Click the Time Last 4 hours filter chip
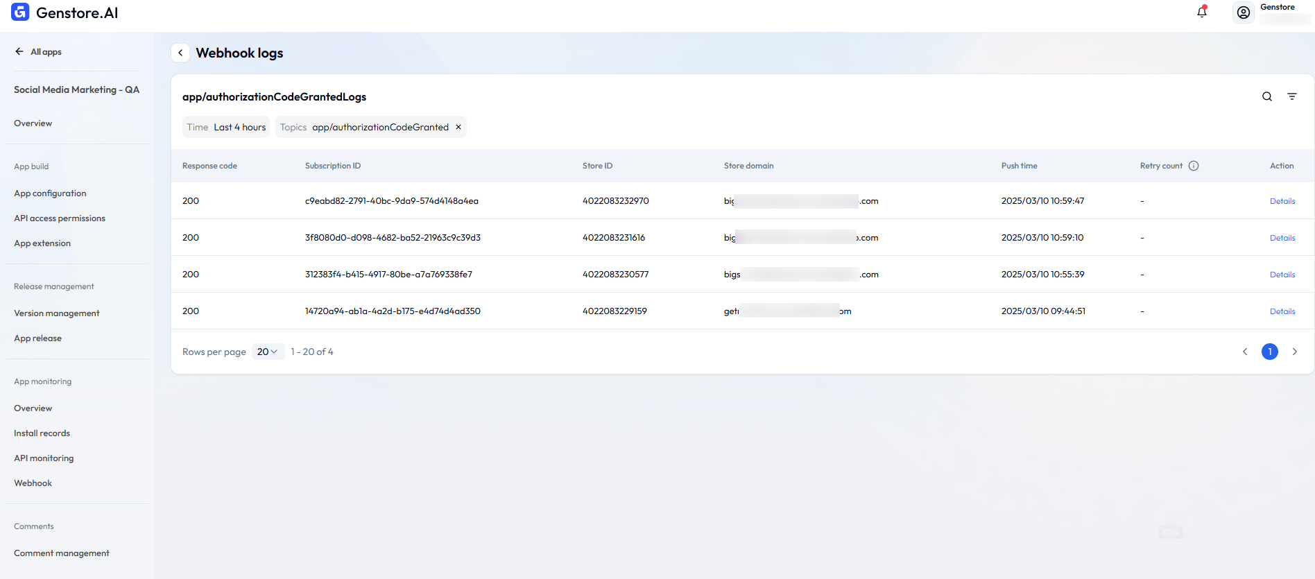 coord(226,127)
